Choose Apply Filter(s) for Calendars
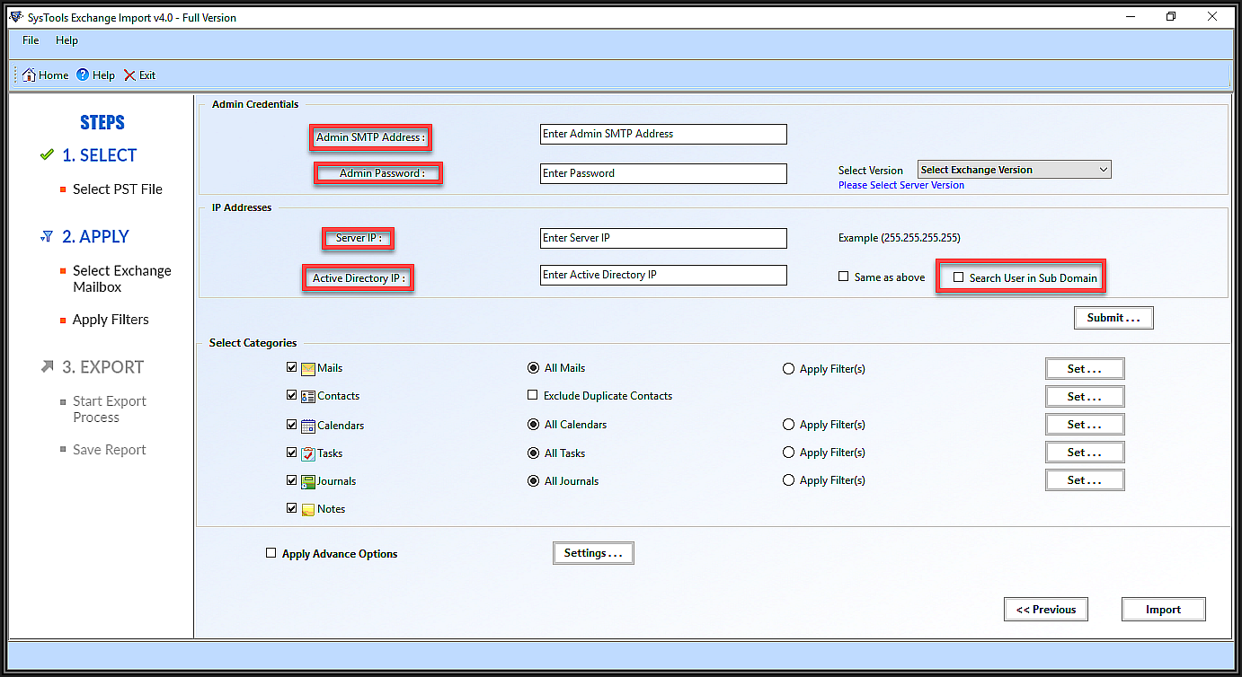The height and width of the screenshot is (677, 1242). click(788, 425)
